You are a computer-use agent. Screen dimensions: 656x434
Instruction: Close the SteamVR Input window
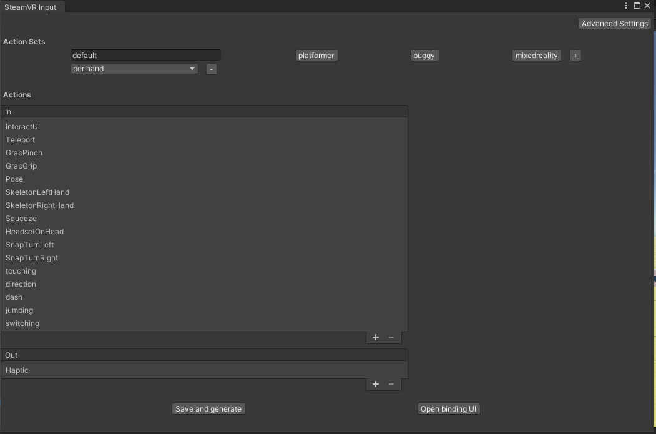[647, 6]
